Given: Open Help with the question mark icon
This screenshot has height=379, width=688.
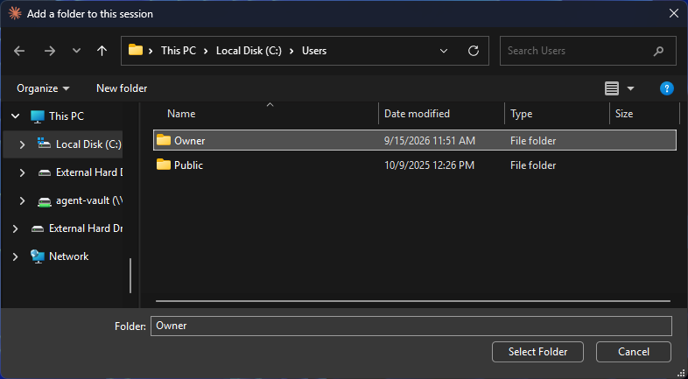Looking at the screenshot, I should click(666, 88).
